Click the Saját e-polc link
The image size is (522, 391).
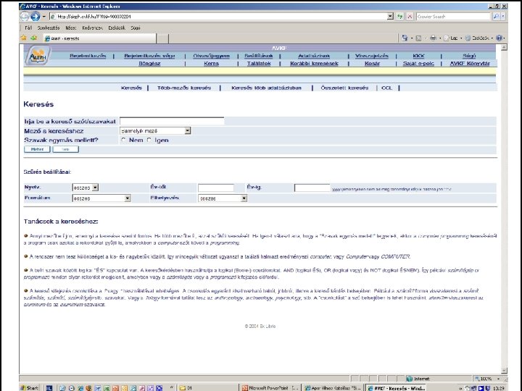tap(418, 63)
